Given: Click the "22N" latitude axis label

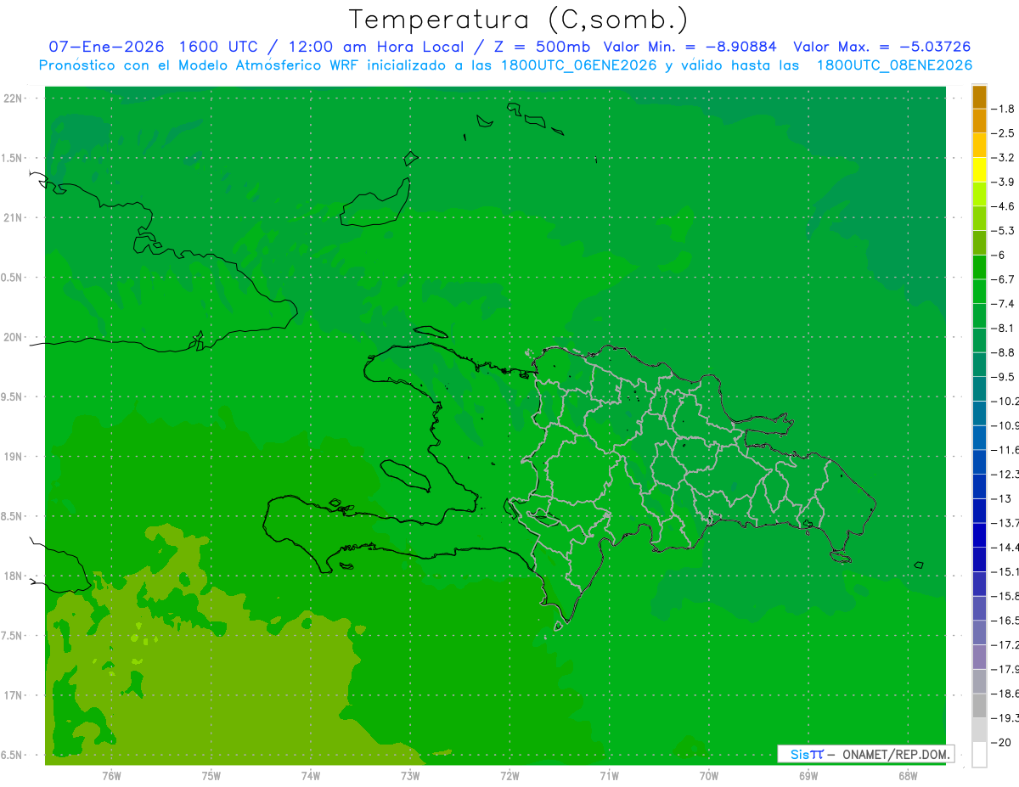Looking at the screenshot, I should point(14,98).
